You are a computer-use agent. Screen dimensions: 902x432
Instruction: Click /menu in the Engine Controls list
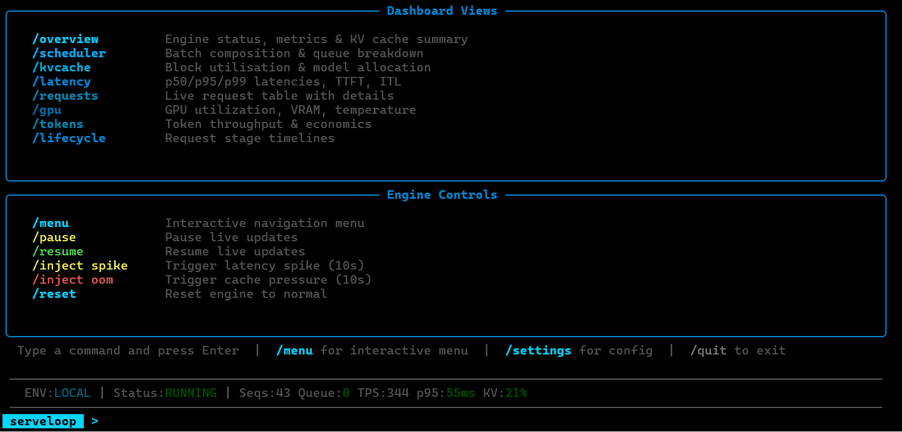point(51,223)
